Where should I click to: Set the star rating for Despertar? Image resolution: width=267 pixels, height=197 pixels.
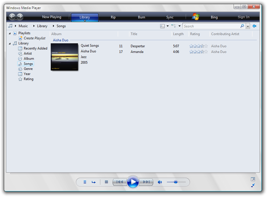pos(198,46)
